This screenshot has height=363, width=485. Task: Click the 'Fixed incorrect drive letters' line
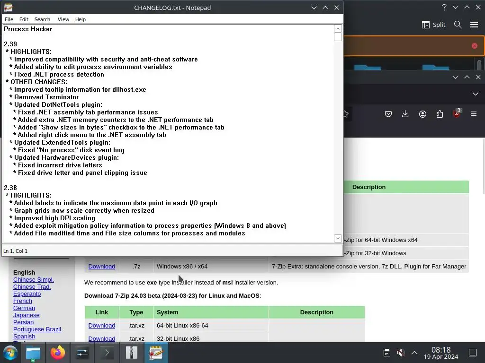[60, 165]
